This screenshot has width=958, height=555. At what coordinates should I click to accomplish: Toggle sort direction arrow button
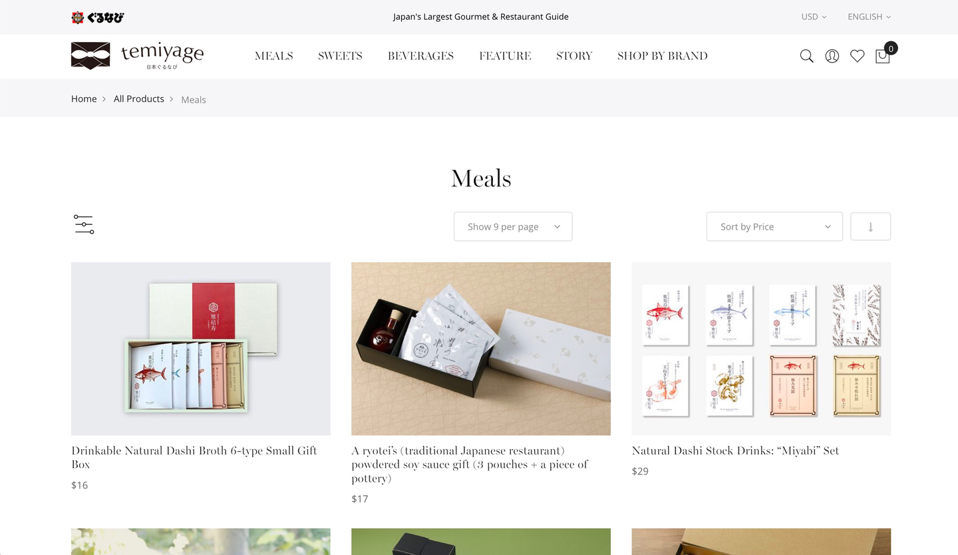point(870,226)
